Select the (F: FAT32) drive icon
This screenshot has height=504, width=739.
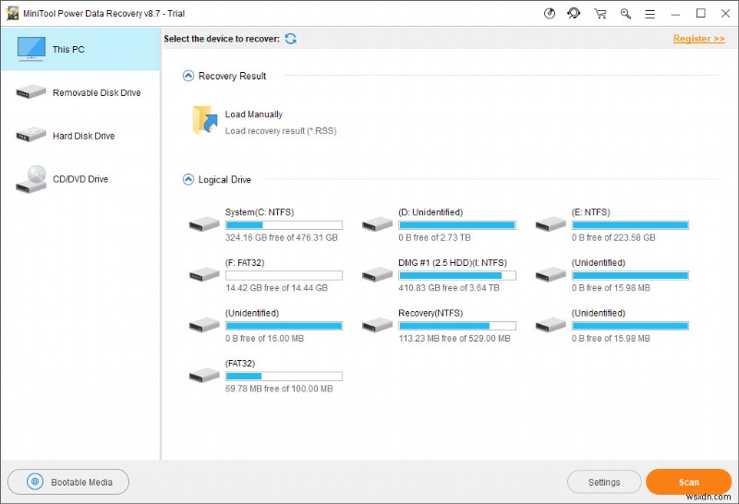pyautogui.click(x=204, y=274)
